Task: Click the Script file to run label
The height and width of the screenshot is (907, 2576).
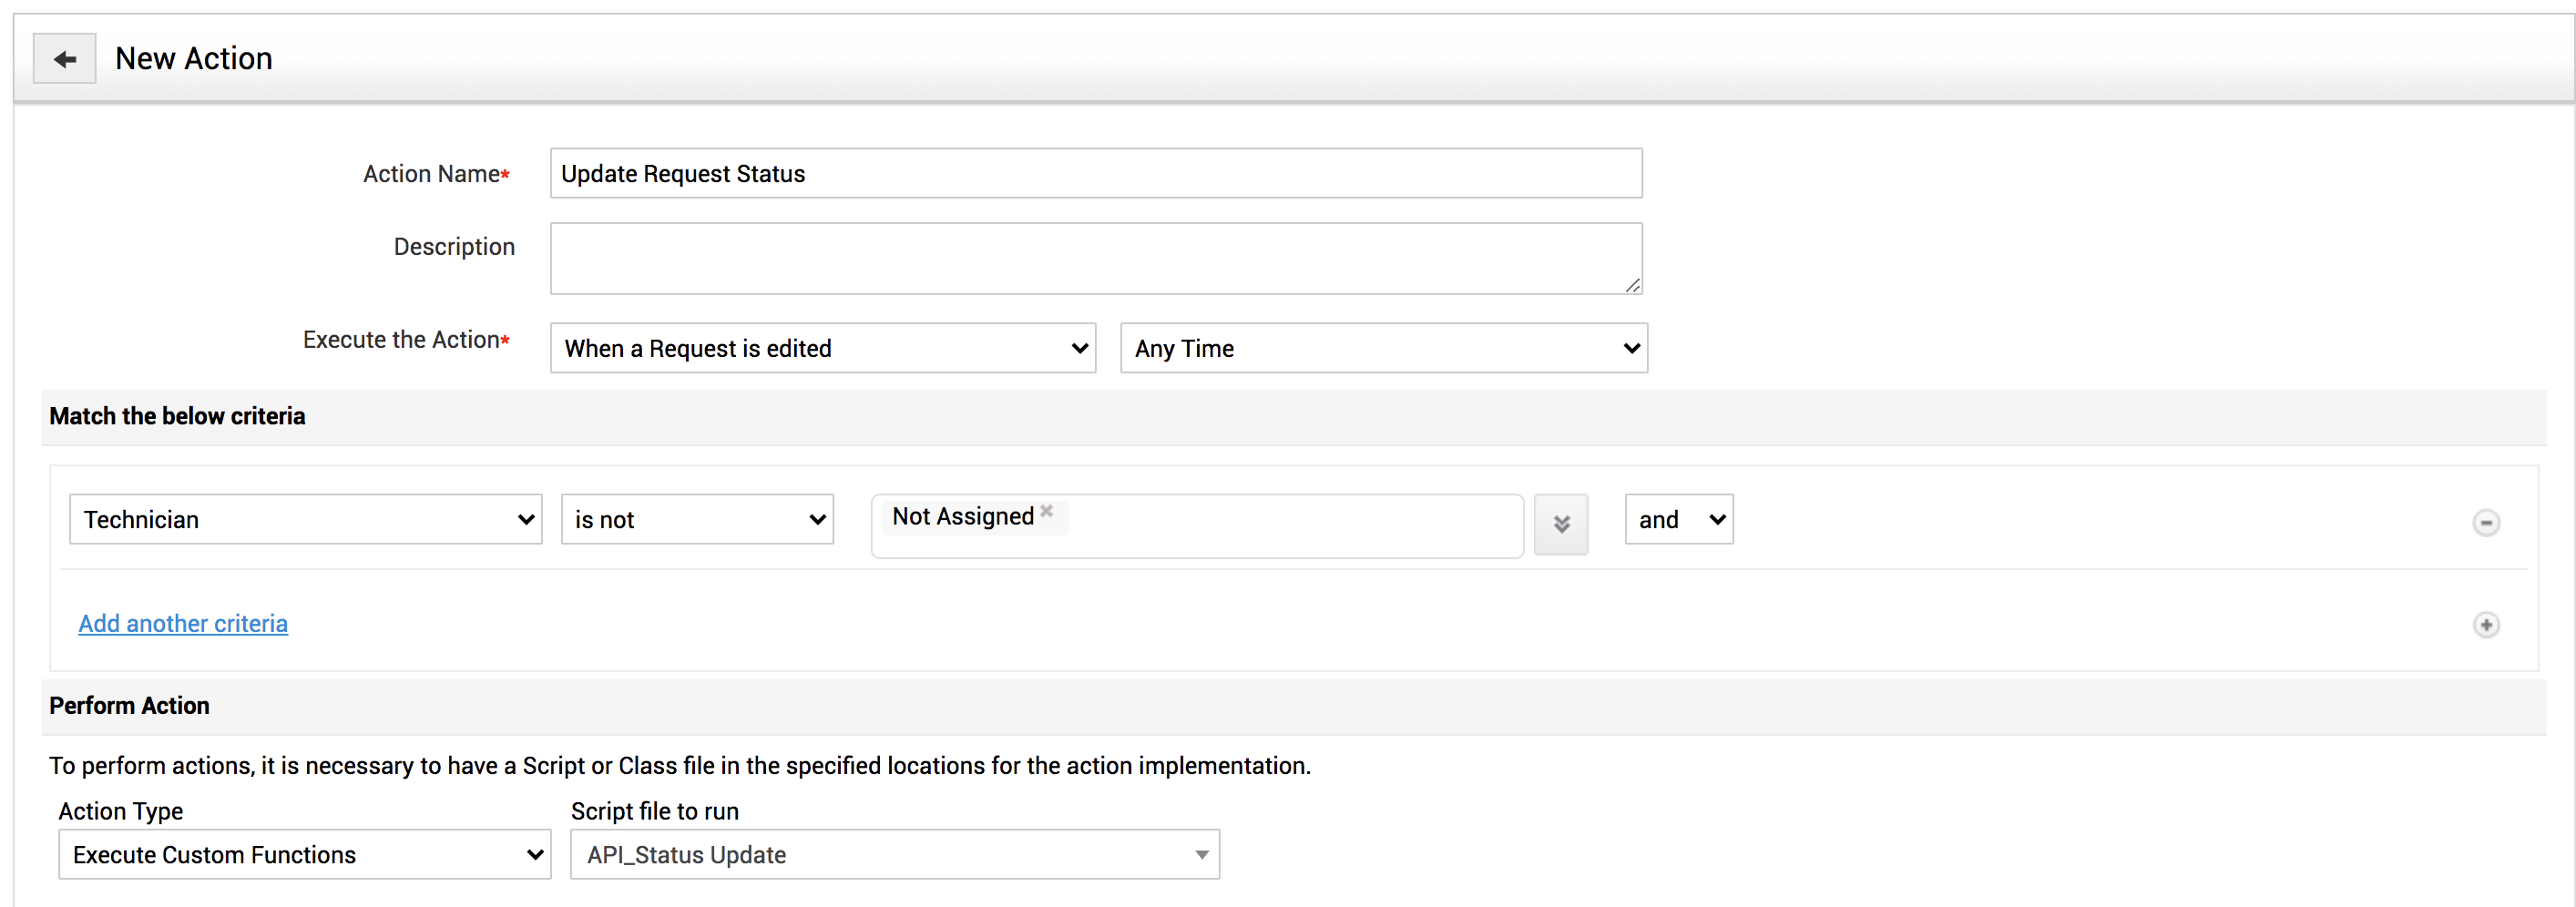Action: pyautogui.click(x=654, y=811)
